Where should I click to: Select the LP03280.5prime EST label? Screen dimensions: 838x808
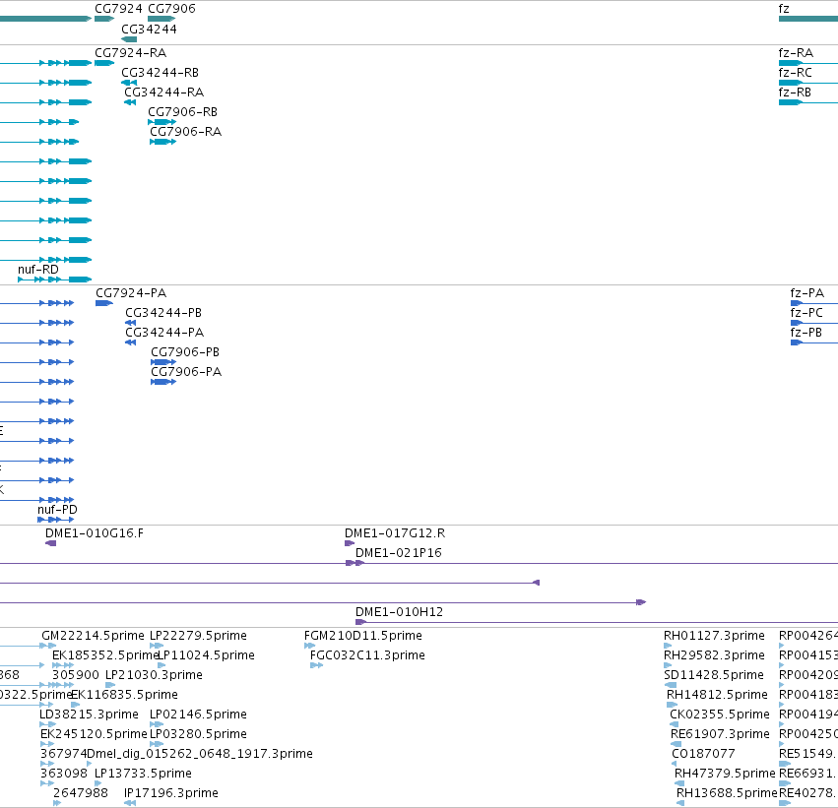[x=198, y=734]
